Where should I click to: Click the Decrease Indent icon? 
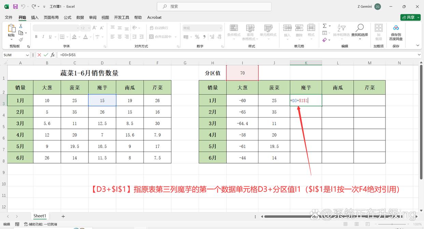click(x=135, y=37)
